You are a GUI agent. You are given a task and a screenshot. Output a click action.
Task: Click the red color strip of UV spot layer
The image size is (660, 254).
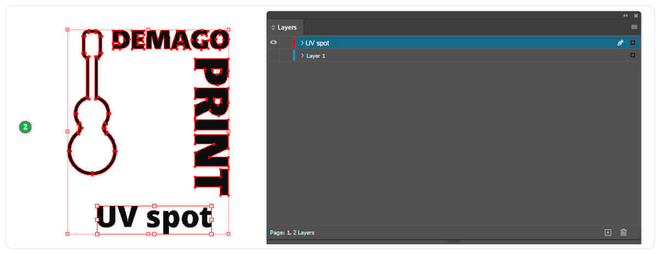294,43
